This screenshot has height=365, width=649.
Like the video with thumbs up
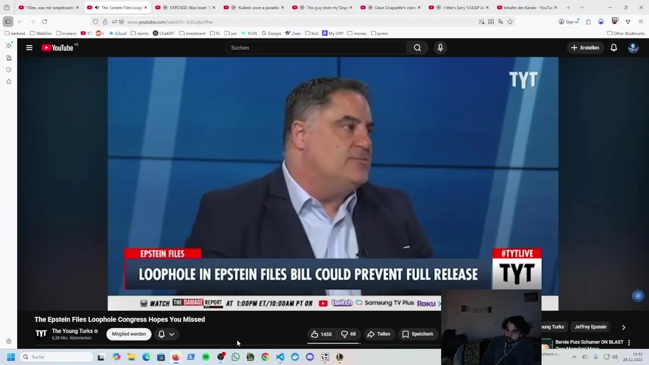pos(321,334)
